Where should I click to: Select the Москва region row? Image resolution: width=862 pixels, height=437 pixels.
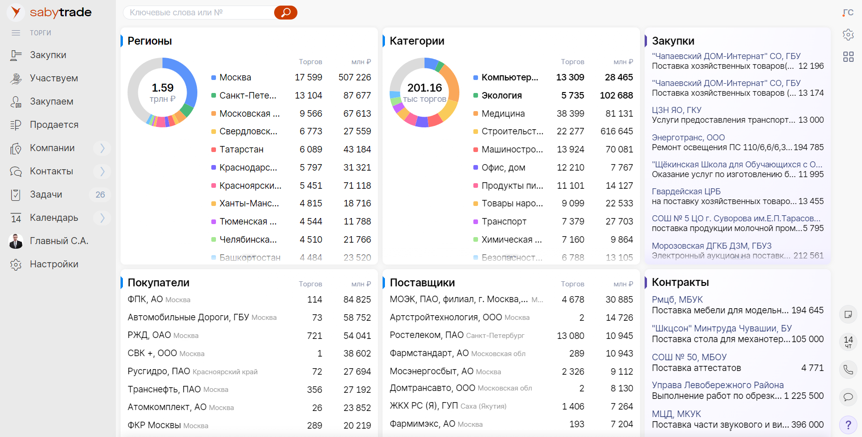(x=235, y=77)
